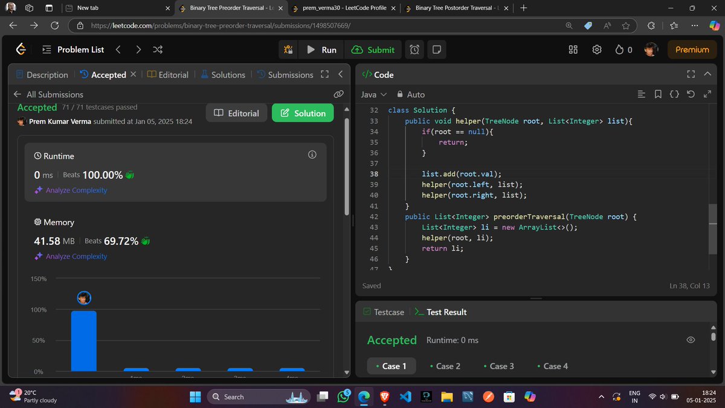Switch to Submissions tab

coord(285,74)
